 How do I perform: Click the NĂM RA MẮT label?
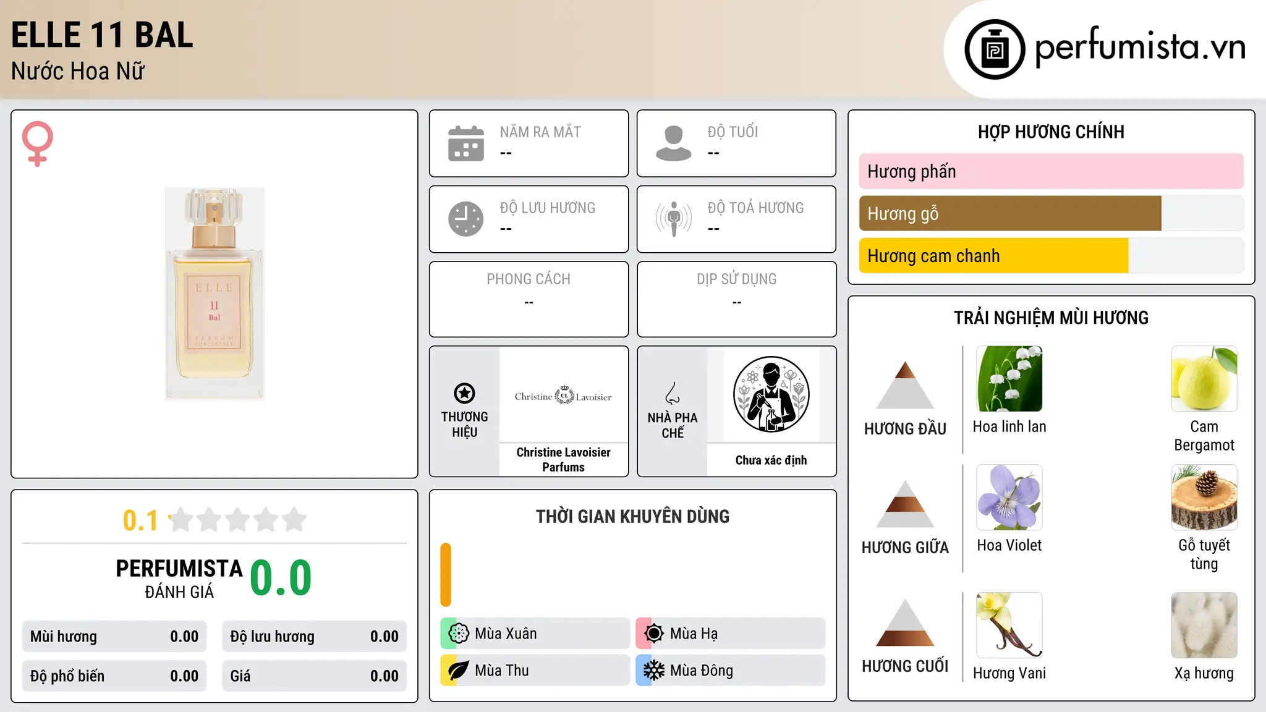click(540, 132)
